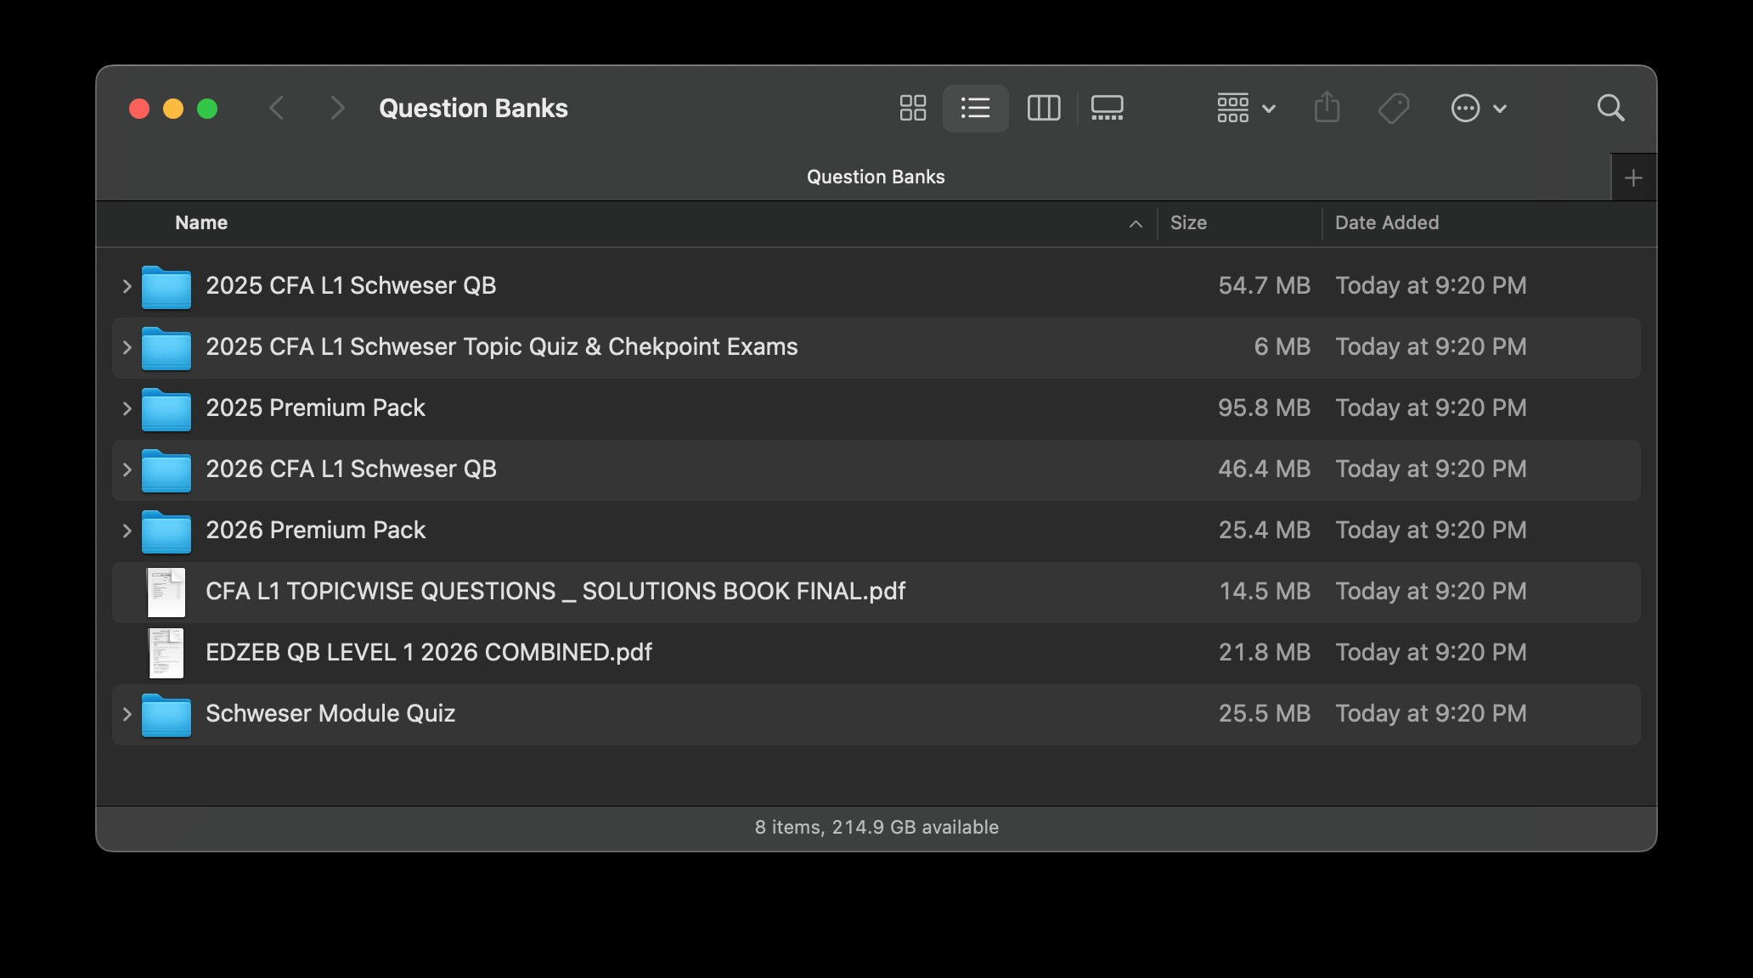This screenshot has height=978, width=1753.
Task: Click the 14.5 MB size value
Action: click(x=1265, y=591)
